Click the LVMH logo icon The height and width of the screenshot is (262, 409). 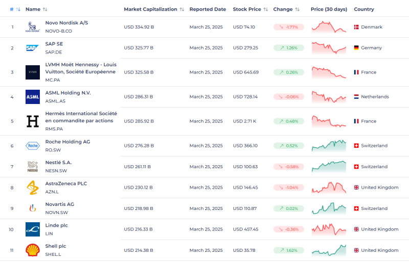pos(32,72)
